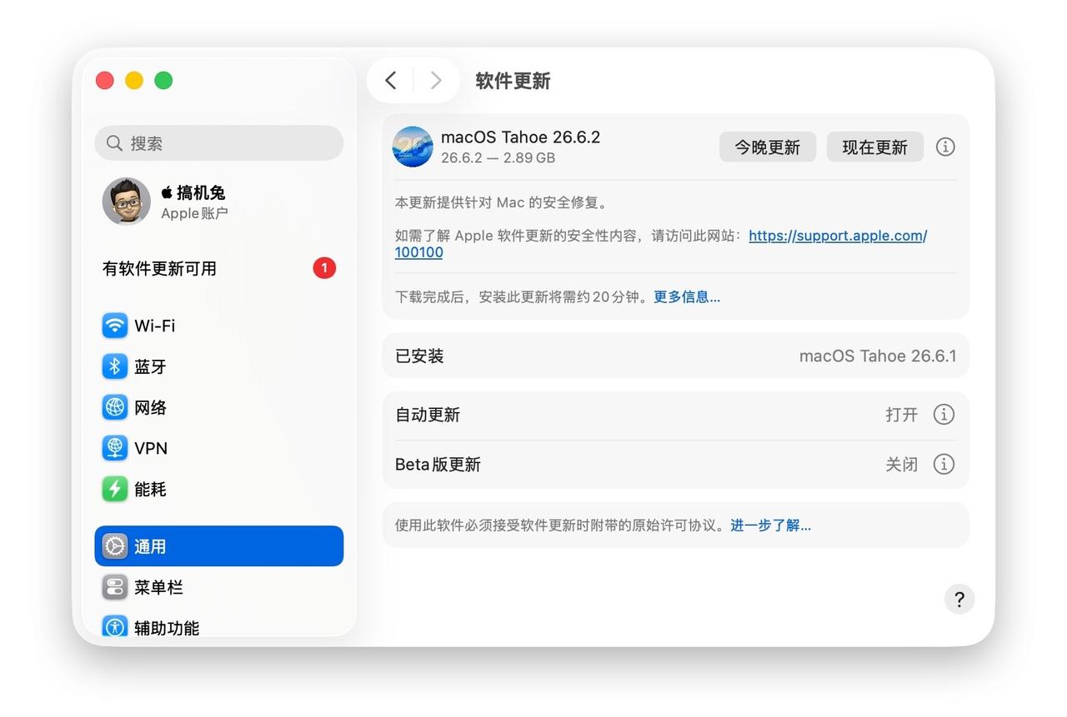The image size is (1067, 717).
Task: Open the 有软件更新可用 sidebar item
Action: [219, 268]
